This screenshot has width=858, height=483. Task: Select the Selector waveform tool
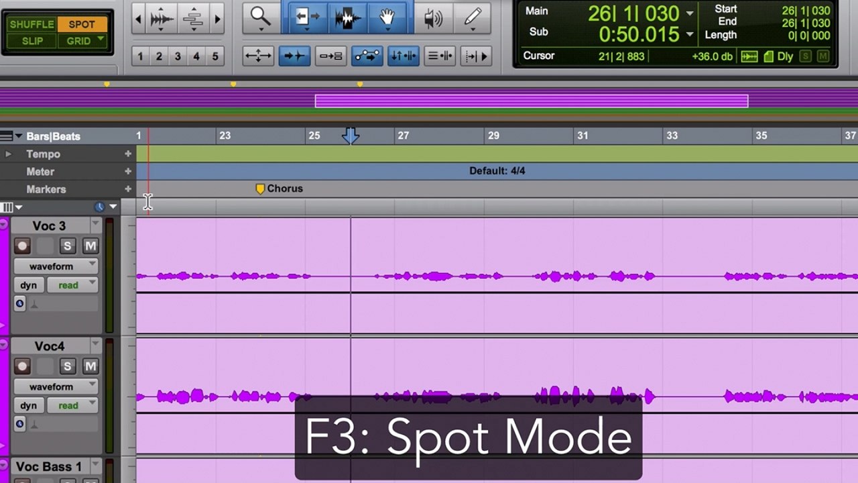click(x=347, y=17)
